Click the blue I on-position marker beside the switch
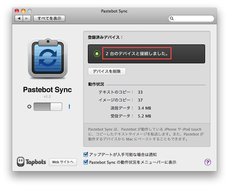 pos(69,107)
